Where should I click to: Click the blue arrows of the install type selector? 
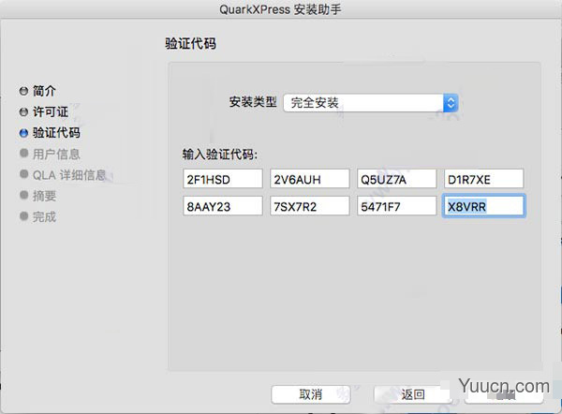[451, 103]
